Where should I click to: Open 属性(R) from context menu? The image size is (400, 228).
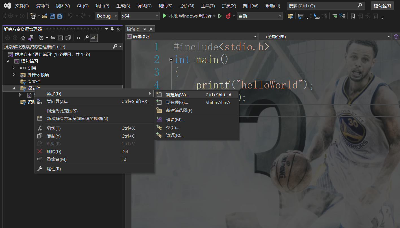(x=94, y=169)
